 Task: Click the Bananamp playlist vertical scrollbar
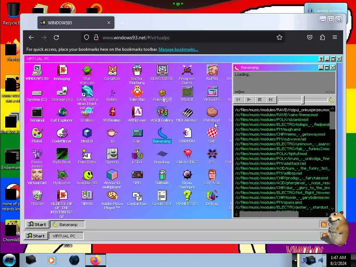(332, 120)
